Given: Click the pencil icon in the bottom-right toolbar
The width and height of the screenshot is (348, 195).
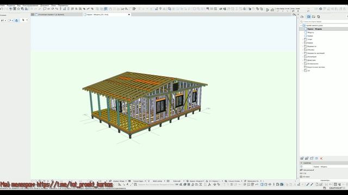Looking at the screenshot, I should pyautogui.click(x=308, y=185).
